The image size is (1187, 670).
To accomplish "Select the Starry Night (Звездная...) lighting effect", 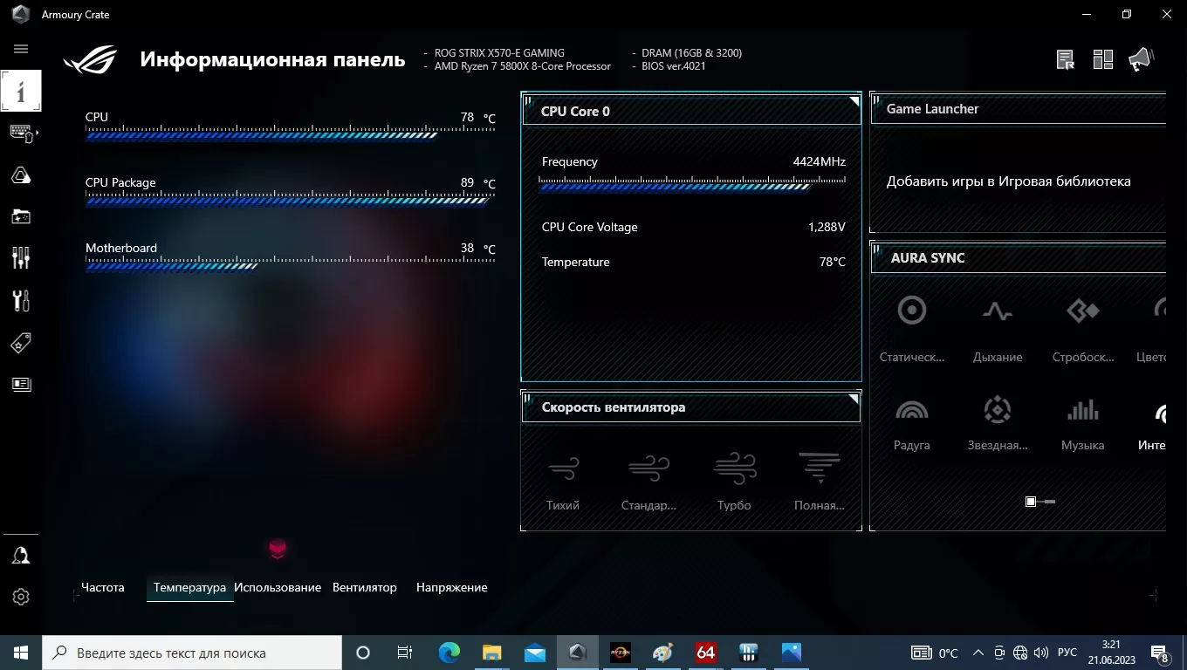I will pyautogui.click(x=998, y=423).
